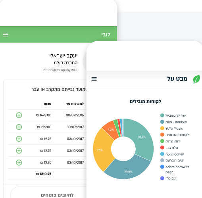Expand the last 12.75 row plus icon

point(19,163)
